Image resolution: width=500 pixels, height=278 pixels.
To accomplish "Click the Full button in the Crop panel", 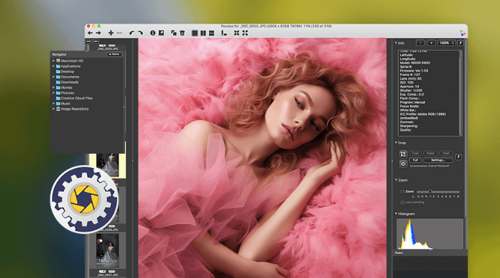I will (x=415, y=160).
